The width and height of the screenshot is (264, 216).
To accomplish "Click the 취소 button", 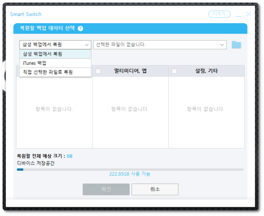I will tap(155, 189).
